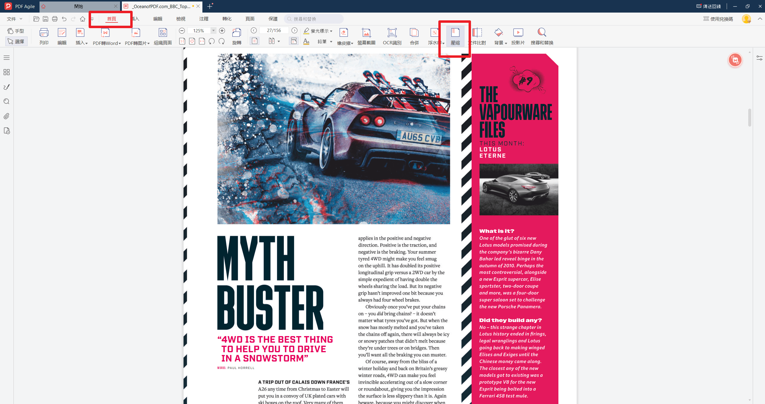Switch to the 注釋 ribbon tab
The width and height of the screenshot is (765, 404).
coord(204,19)
